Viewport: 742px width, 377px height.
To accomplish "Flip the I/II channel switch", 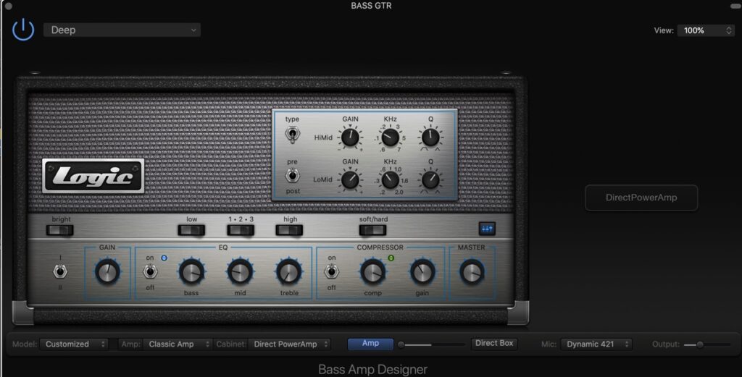I will [60, 271].
